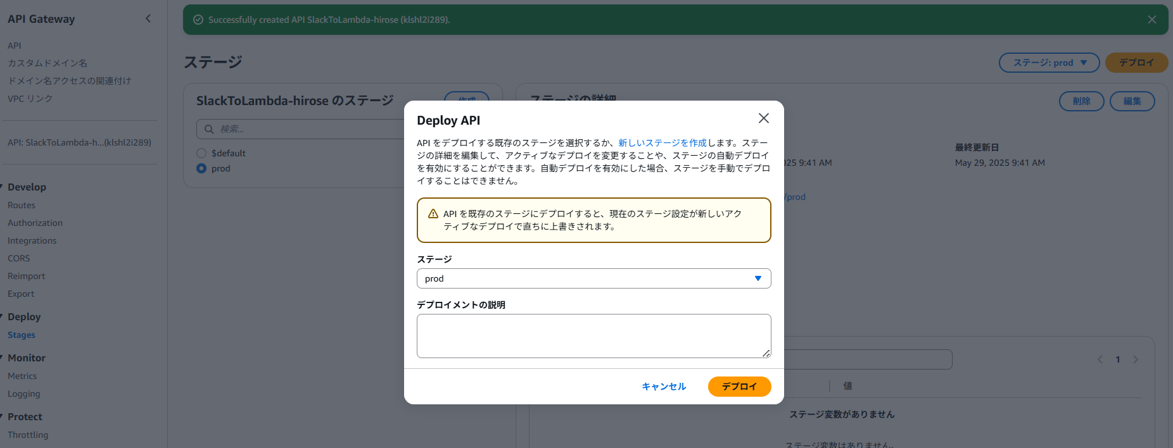Open Authorization in sidebar
The width and height of the screenshot is (1173, 448).
coord(35,223)
